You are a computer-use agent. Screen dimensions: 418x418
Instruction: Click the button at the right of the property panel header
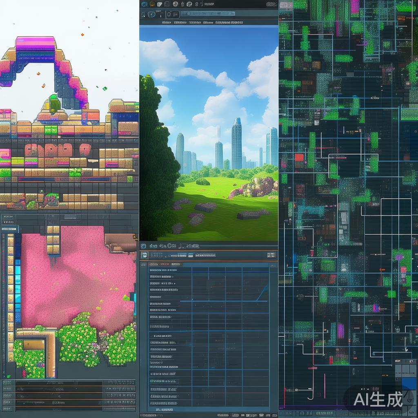(271, 256)
